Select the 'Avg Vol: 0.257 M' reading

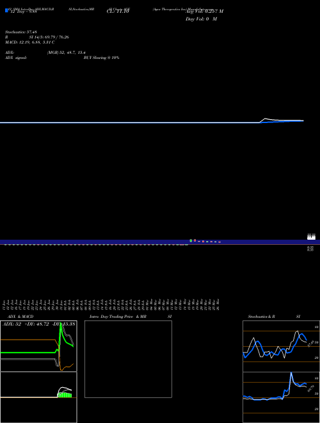(204, 12)
